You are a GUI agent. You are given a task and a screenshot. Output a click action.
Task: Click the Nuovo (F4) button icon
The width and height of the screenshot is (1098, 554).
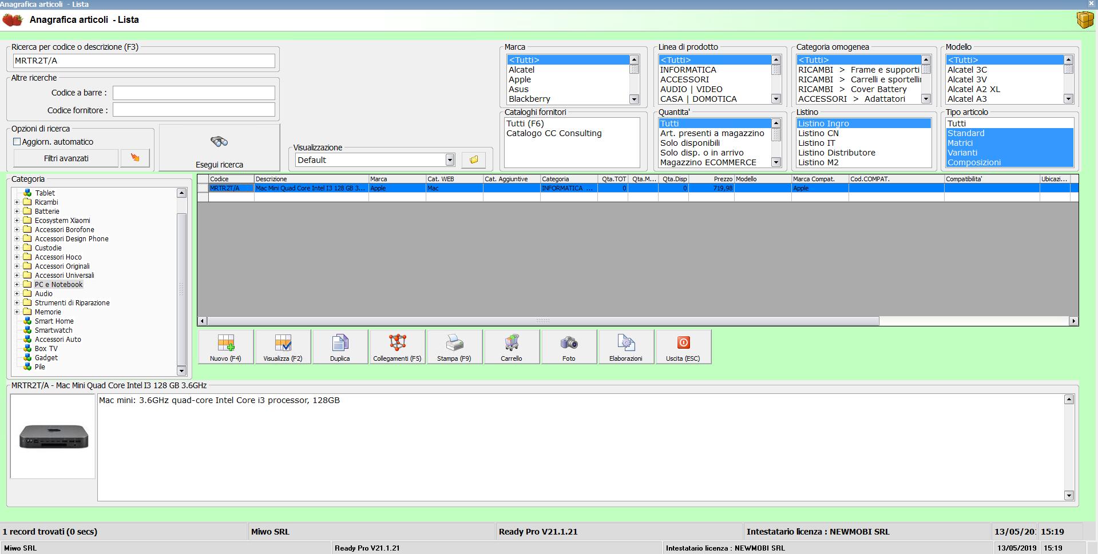(x=225, y=346)
